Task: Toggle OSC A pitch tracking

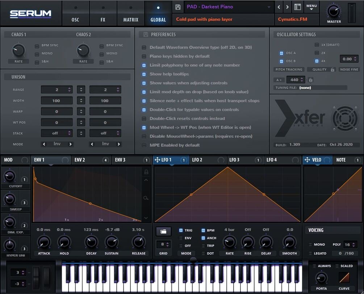Action: (x=281, y=53)
